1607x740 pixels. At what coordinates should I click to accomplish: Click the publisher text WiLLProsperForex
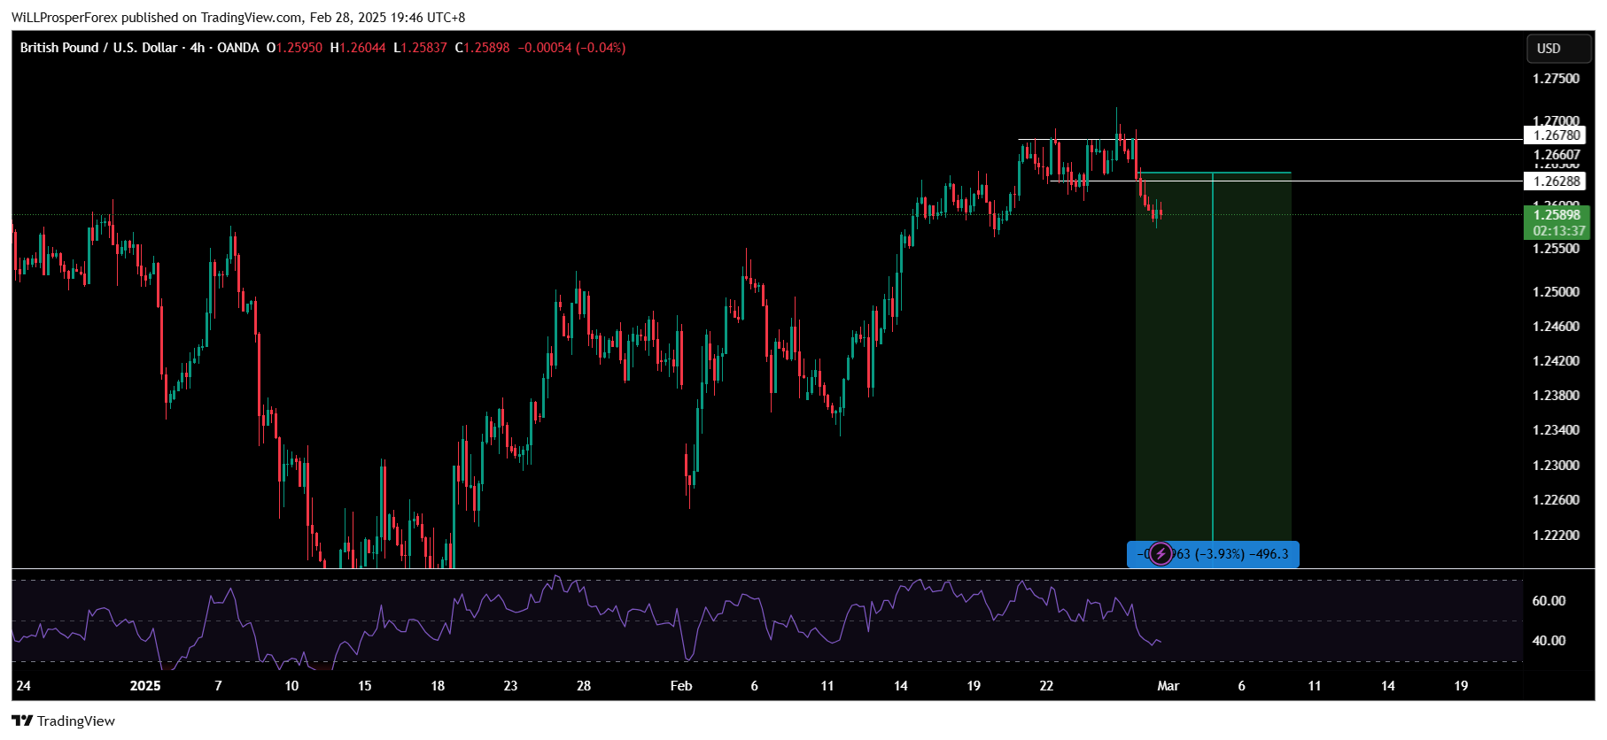65,17
